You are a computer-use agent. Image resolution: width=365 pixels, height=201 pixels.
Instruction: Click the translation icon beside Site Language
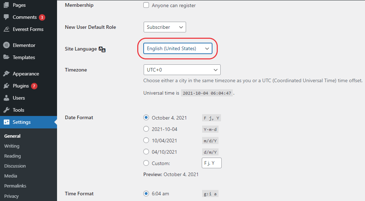[x=102, y=49]
